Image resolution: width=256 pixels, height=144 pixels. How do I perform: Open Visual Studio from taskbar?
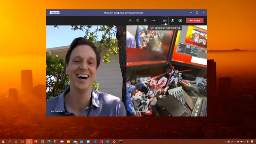point(101,142)
